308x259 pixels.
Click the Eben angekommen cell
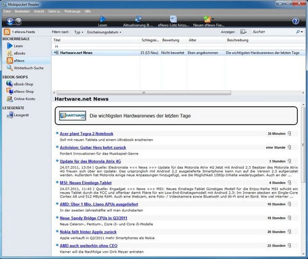click(x=203, y=53)
